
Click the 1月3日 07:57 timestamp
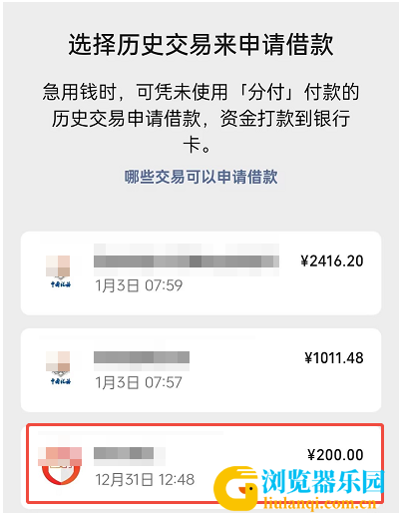click(x=139, y=382)
